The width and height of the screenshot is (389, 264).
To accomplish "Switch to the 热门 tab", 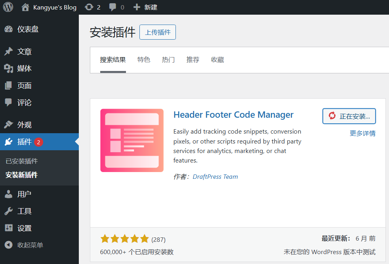I will click(x=168, y=59).
